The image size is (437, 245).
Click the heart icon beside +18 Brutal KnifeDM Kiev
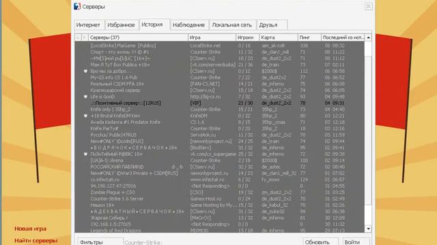(85, 116)
